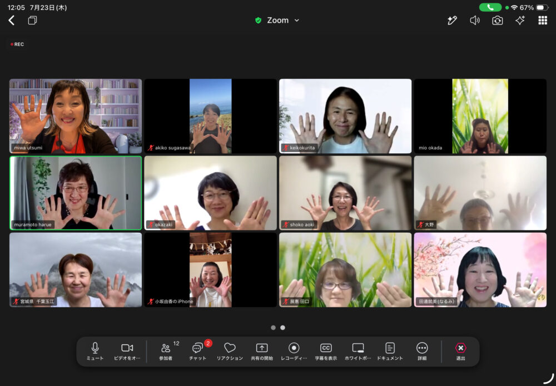Select 小坂由香のiPhone video tile
The width and height of the screenshot is (556, 386).
click(x=210, y=270)
